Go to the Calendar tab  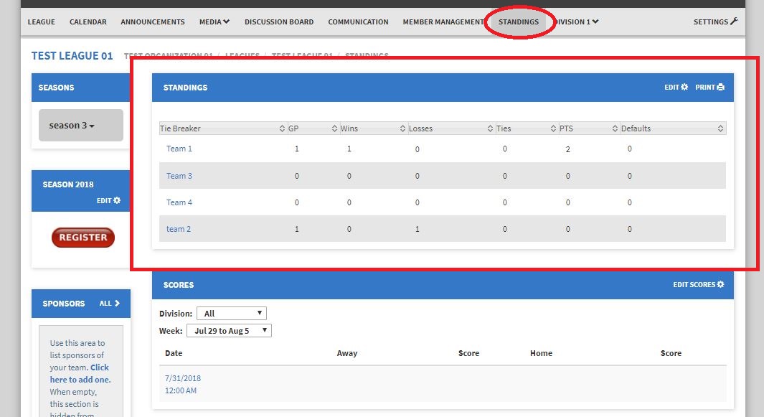[88, 22]
